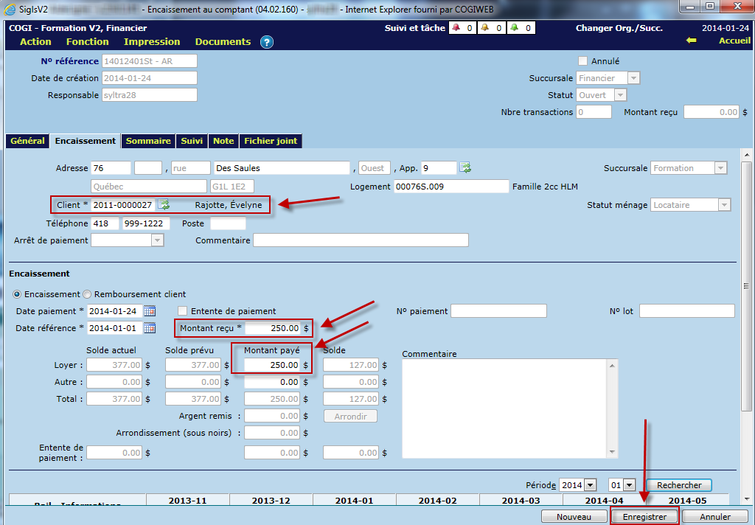Click the yellow back arrow icon
This screenshot has height=525, width=755.
[x=691, y=41]
